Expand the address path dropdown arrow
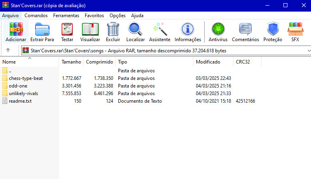This screenshot has width=311, height=179. [x=309, y=51]
